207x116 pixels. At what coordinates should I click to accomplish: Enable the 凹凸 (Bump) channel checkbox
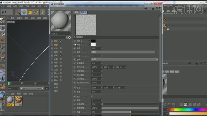click(61, 66)
